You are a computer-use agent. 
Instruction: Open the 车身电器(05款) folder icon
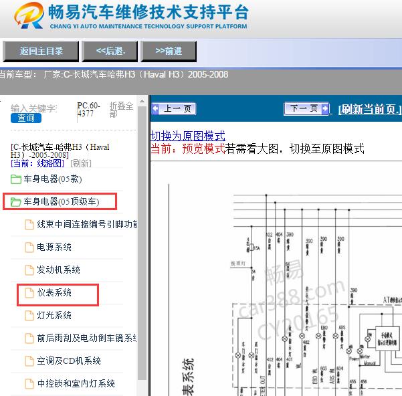click(16, 179)
